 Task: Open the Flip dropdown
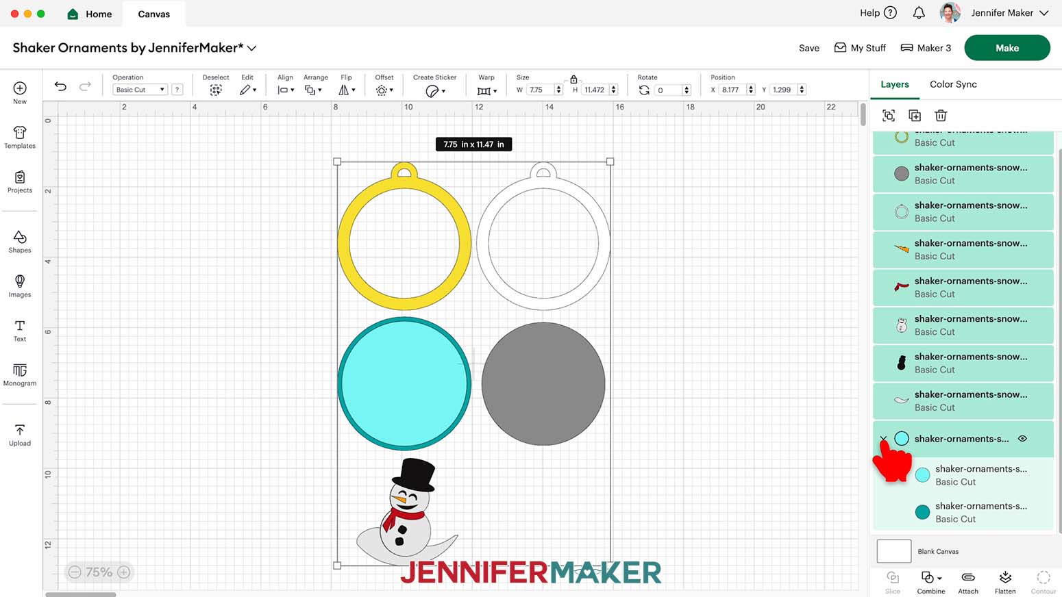[x=347, y=90]
